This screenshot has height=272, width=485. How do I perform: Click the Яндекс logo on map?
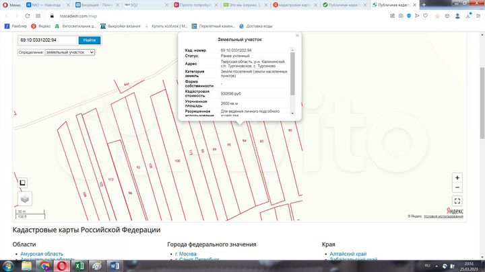pos(455,211)
